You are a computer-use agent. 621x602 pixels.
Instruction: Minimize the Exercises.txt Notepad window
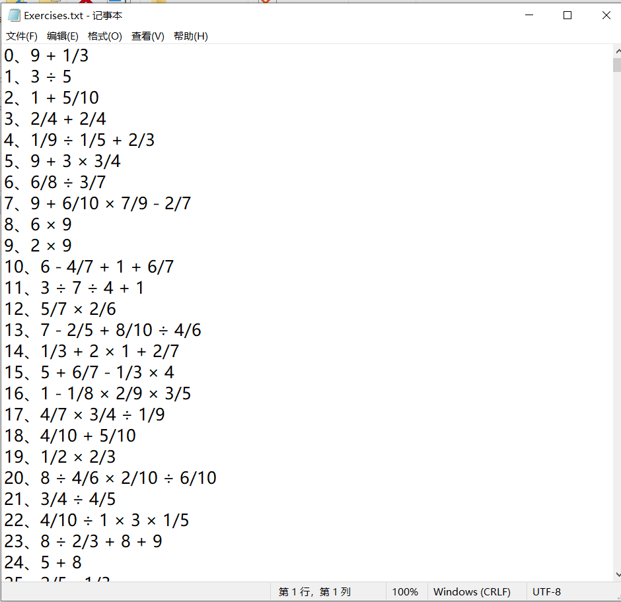(529, 15)
